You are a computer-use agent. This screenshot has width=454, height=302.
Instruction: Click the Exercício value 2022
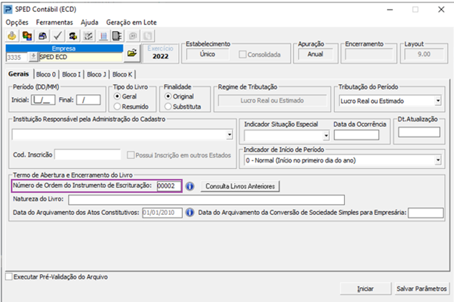pos(160,56)
